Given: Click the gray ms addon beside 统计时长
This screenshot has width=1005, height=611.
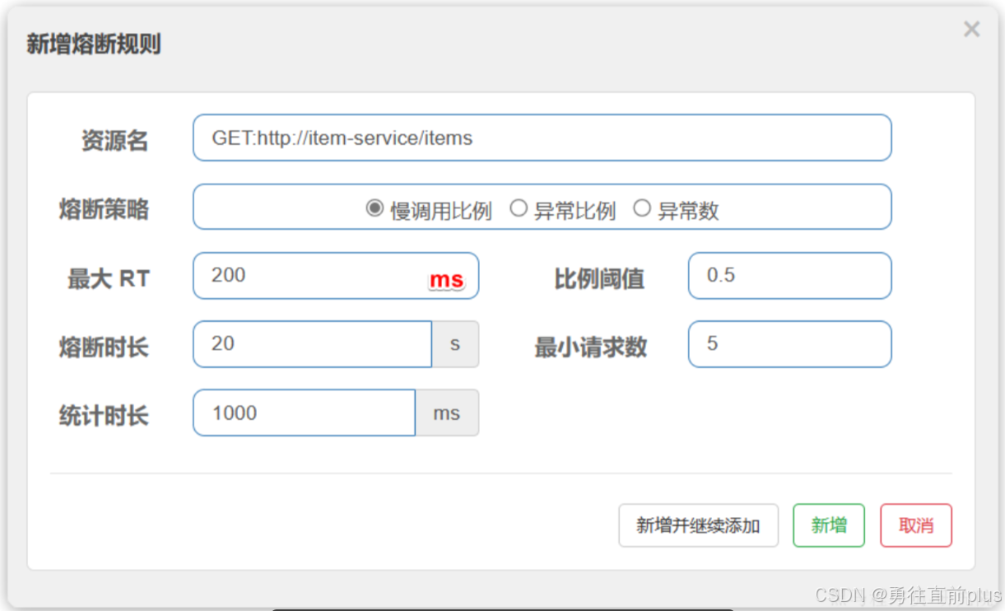Looking at the screenshot, I should [x=447, y=413].
